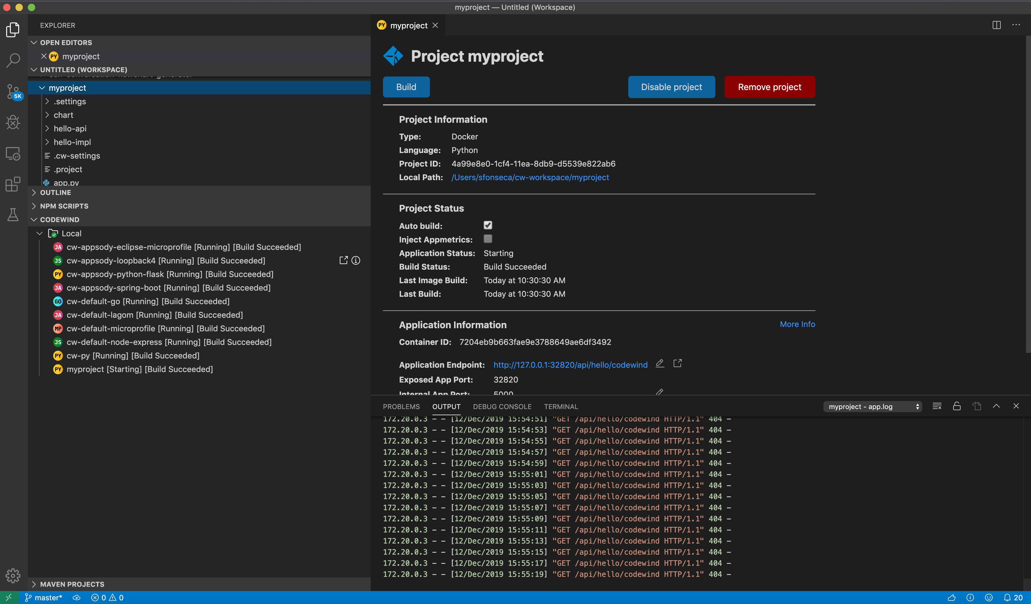Image resolution: width=1031 pixels, height=604 pixels.
Task: Open notifications via the bell icon
Action: click(x=1008, y=597)
